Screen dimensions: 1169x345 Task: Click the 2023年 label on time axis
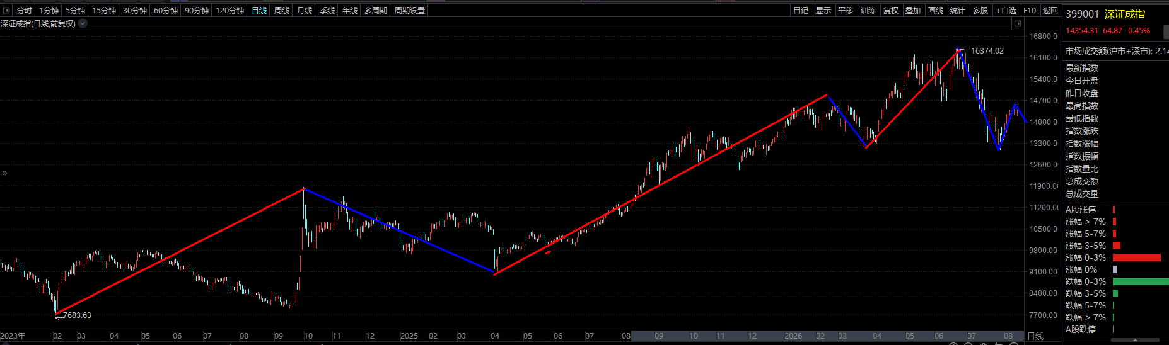[13, 336]
